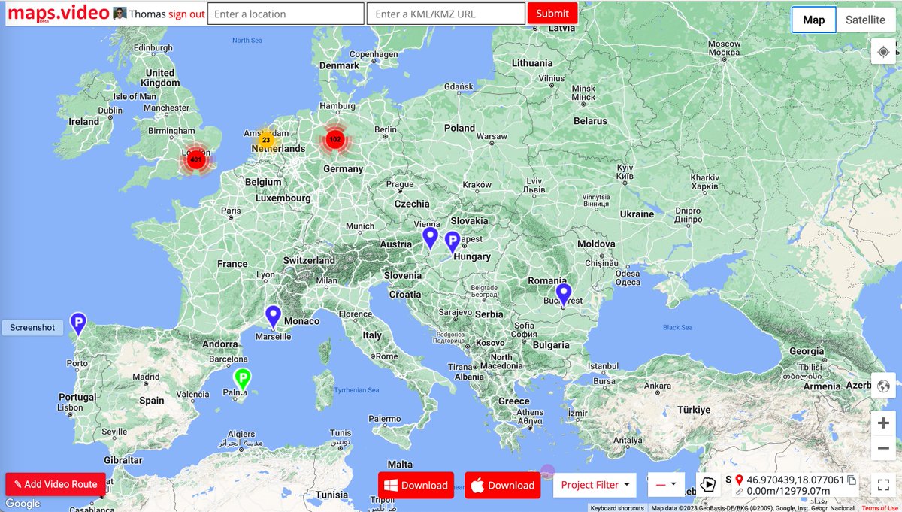Open the Terms of Use link
The height and width of the screenshot is (512, 902).
pyautogui.click(x=880, y=508)
